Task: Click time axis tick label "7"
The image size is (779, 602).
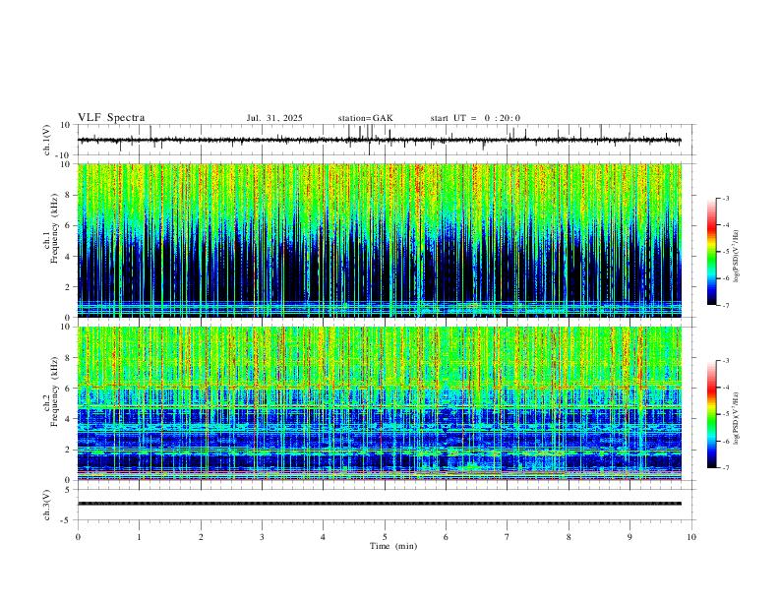Action: (508, 537)
